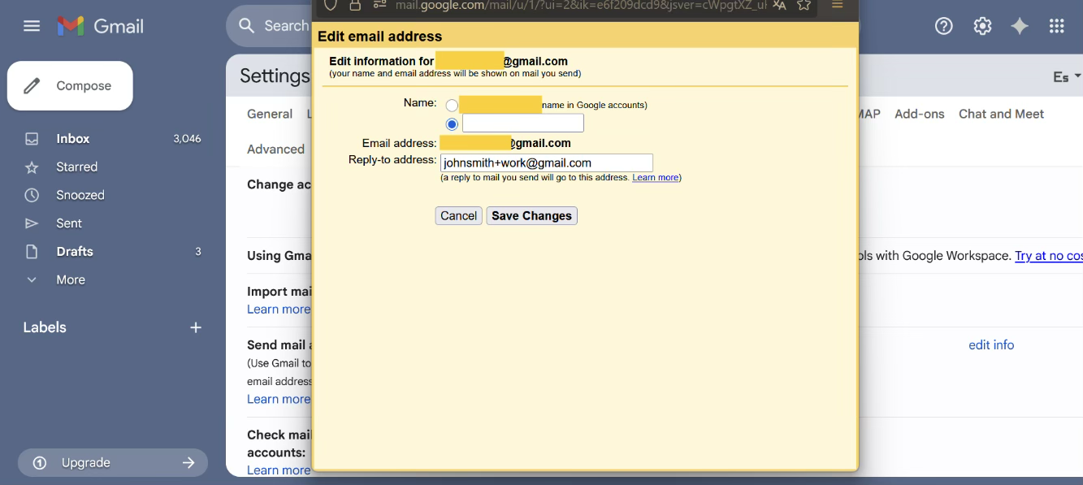
Task: Open the browser popup hamburger menu
Action: tap(837, 5)
